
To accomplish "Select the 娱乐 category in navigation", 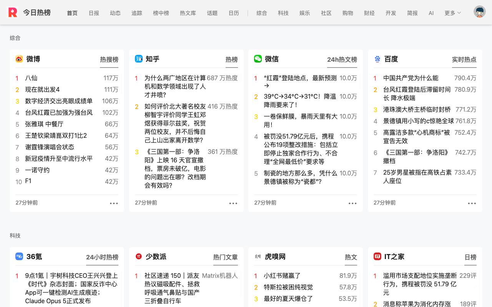I will tap(305, 13).
